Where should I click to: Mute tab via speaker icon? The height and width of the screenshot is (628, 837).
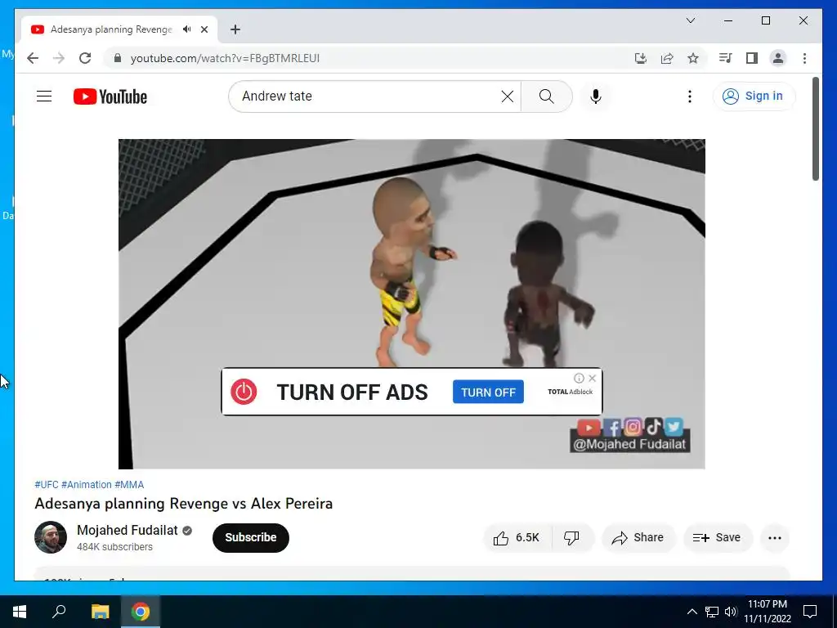pos(187,29)
